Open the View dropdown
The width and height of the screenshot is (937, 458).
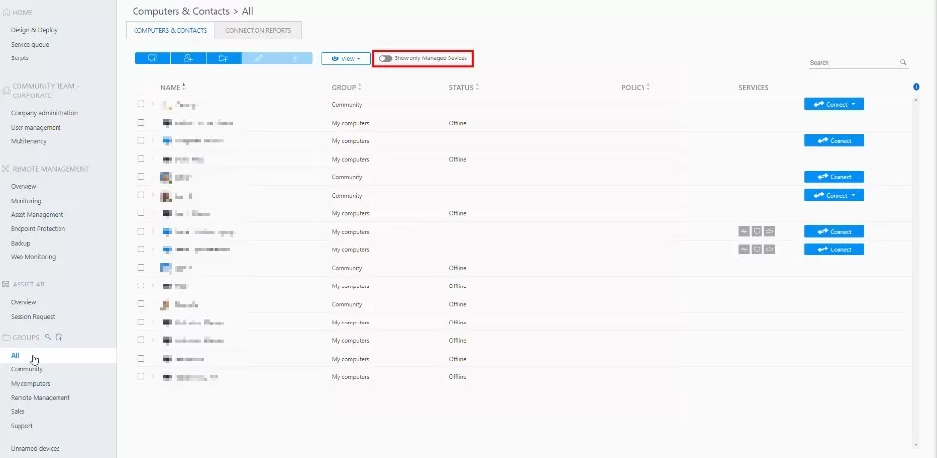click(345, 58)
